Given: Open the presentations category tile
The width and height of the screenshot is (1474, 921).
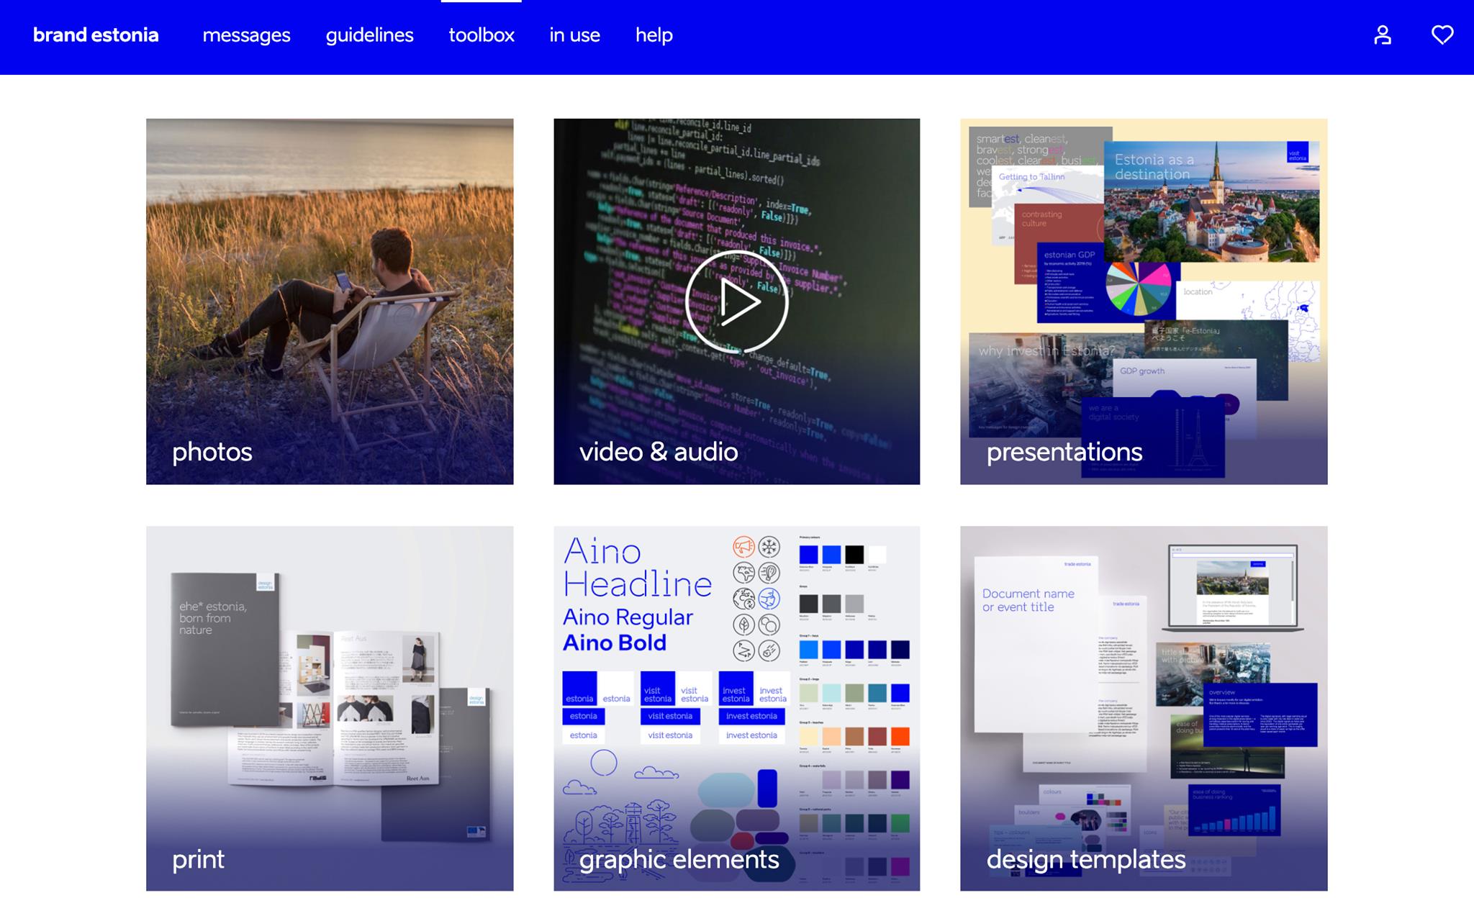Looking at the screenshot, I should pos(1144,301).
